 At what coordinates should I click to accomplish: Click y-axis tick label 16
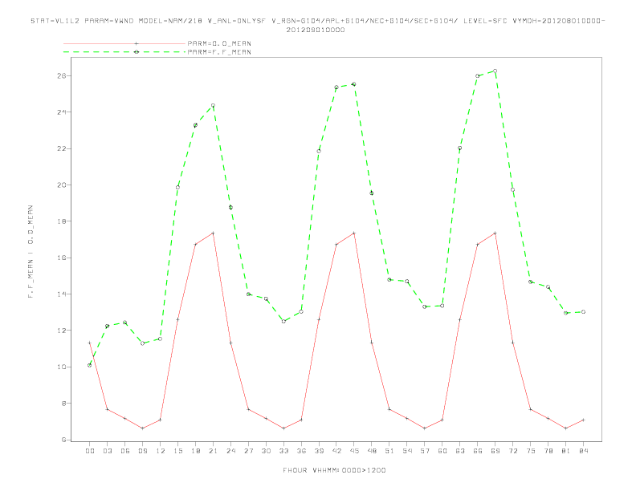[x=61, y=258]
